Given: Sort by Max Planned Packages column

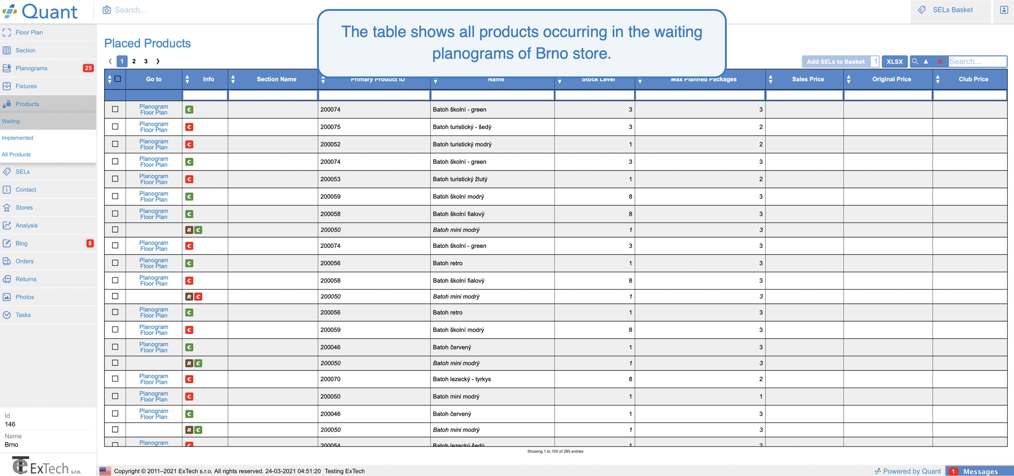Looking at the screenshot, I should pos(640,81).
